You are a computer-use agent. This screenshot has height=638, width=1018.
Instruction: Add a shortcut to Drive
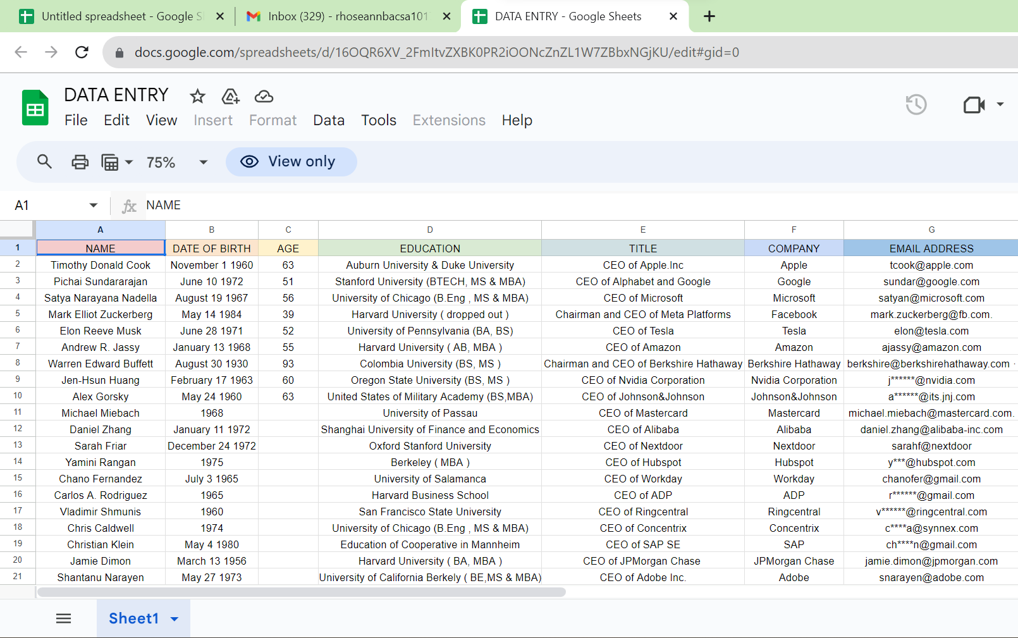[x=230, y=96]
